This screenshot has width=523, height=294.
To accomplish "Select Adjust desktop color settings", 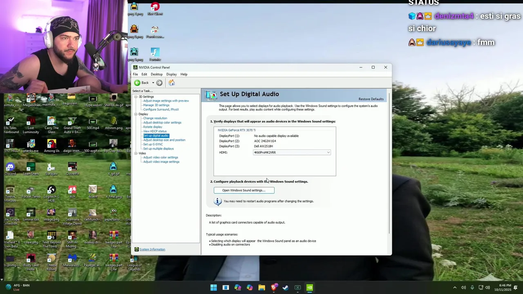I will point(162,122).
